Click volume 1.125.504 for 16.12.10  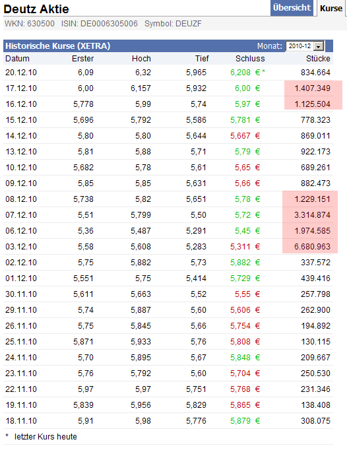pos(312,104)
